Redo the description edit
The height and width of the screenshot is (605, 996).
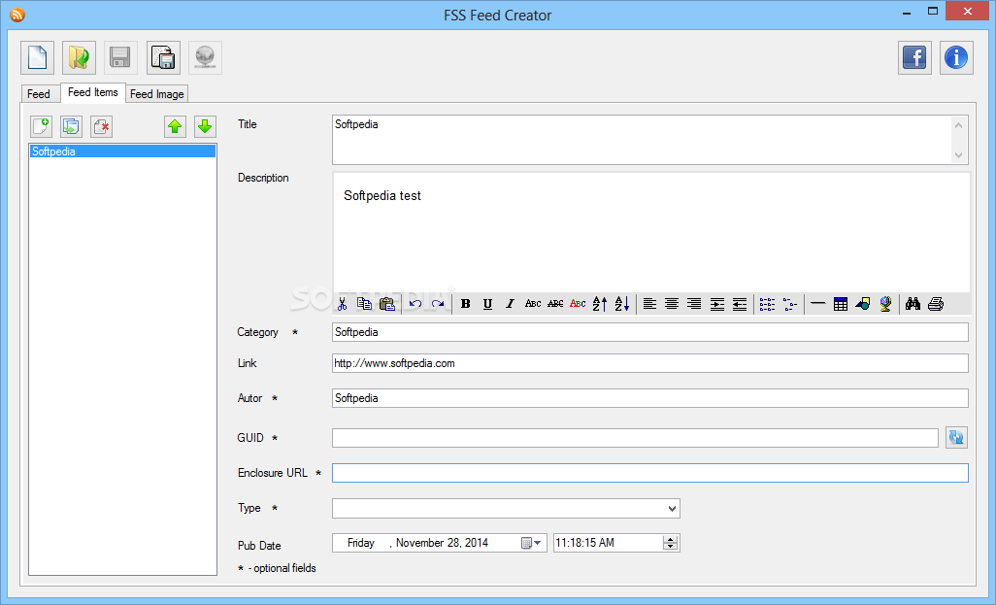438,304
